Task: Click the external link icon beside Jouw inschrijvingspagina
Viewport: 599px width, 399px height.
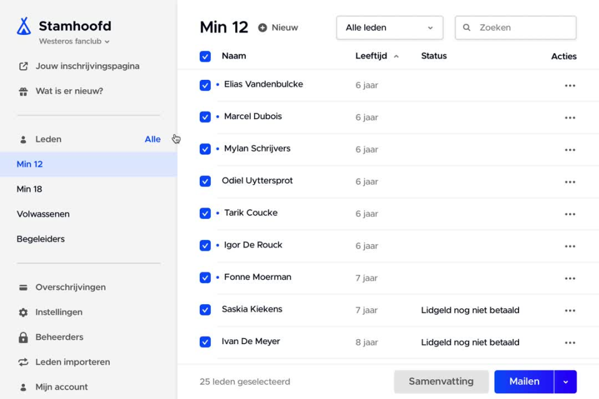Action: coord(23,66)
